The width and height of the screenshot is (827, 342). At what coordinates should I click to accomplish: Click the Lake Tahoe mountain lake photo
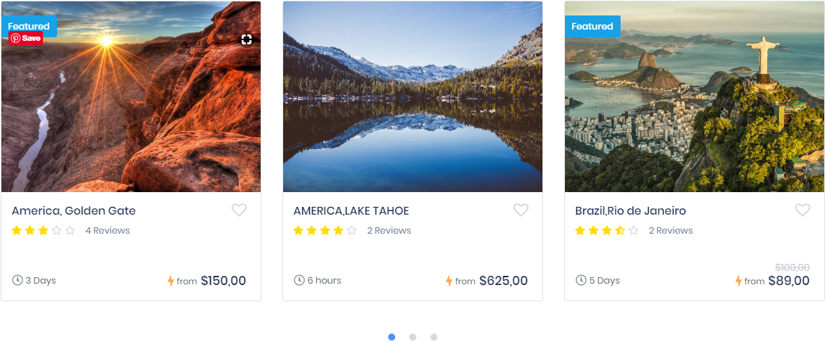pos(413,96)
